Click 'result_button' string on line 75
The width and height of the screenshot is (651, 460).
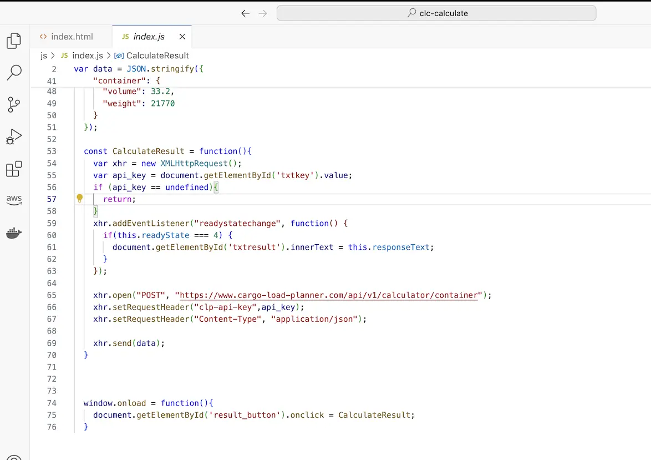pos(245,415)
